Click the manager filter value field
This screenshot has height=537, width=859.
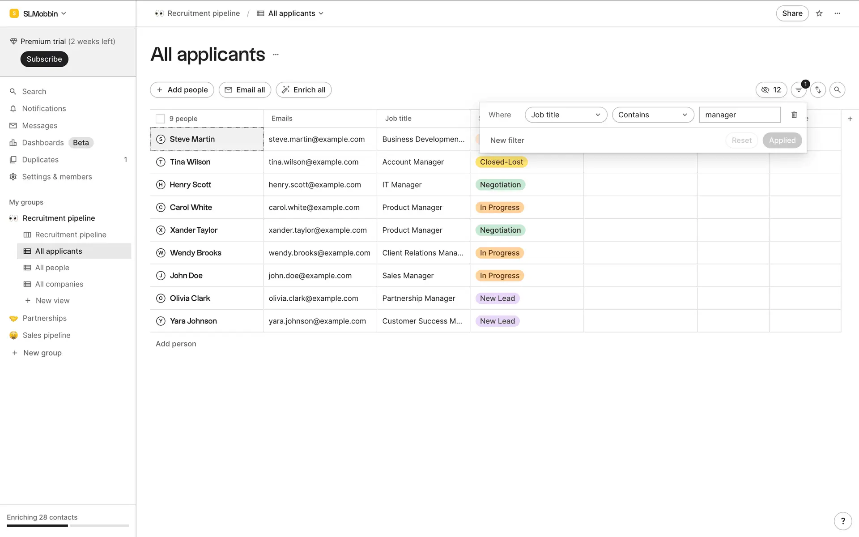point(739,115)
